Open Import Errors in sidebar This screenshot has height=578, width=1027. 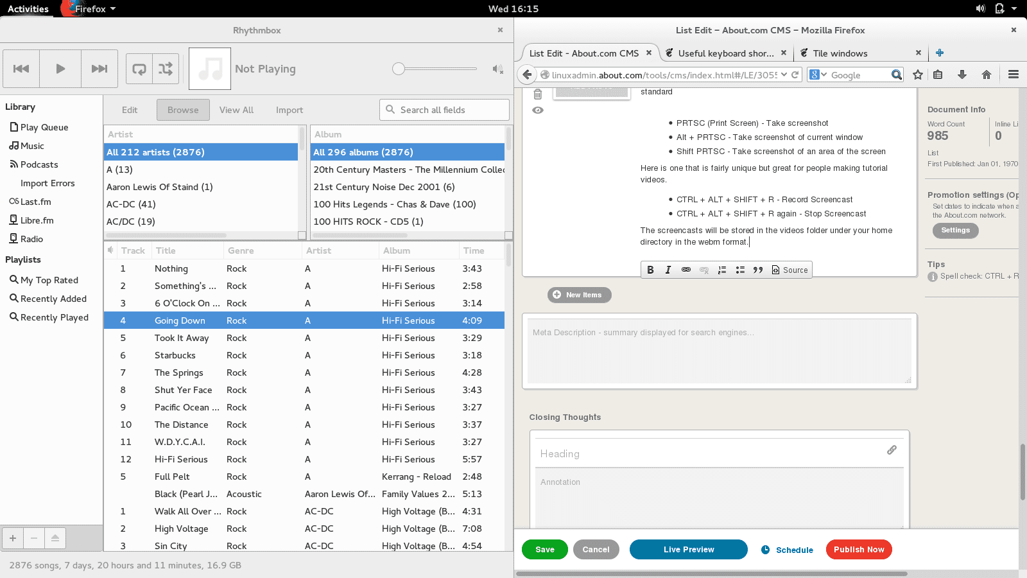pos(47,183)
